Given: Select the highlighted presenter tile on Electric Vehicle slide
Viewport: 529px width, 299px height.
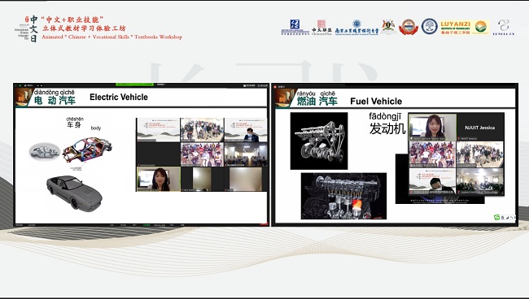Looking at the screenshot, I should tap(159, 179).
